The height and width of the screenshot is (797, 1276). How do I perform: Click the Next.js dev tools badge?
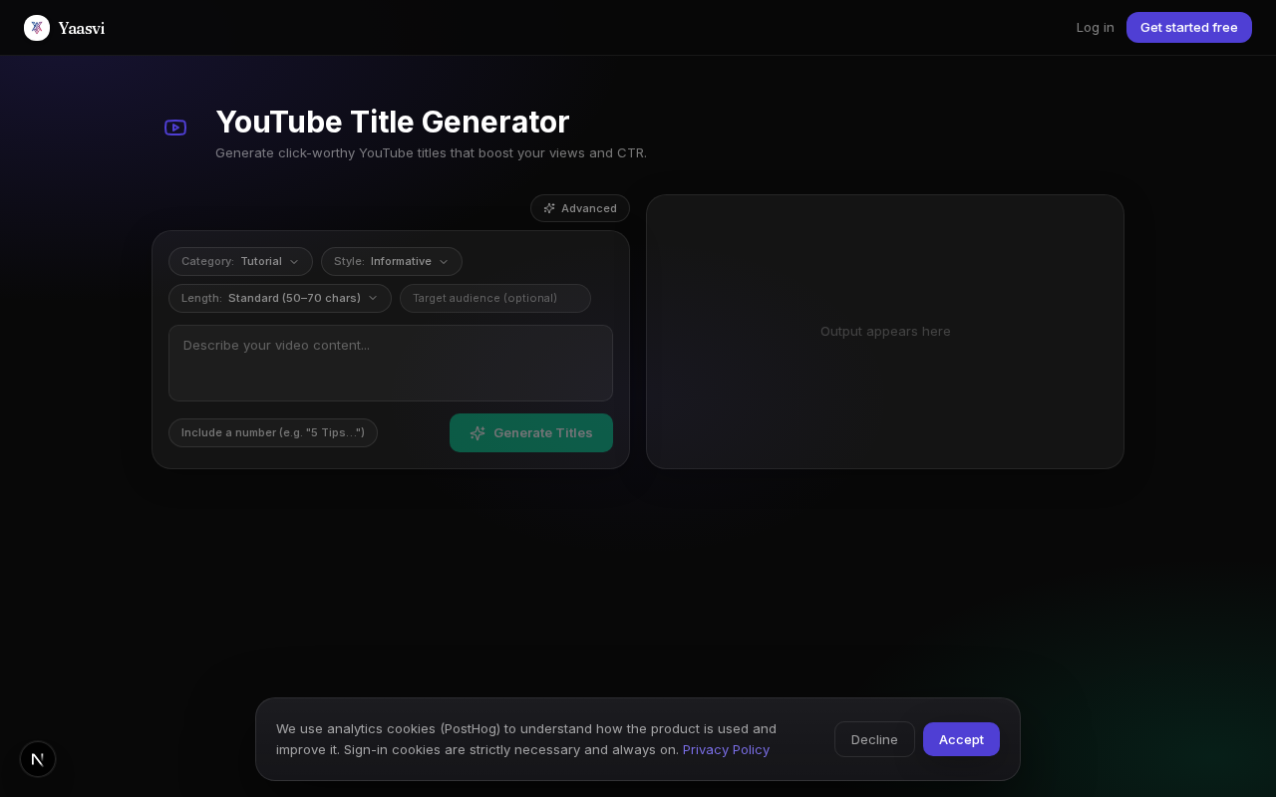(38, 759)
